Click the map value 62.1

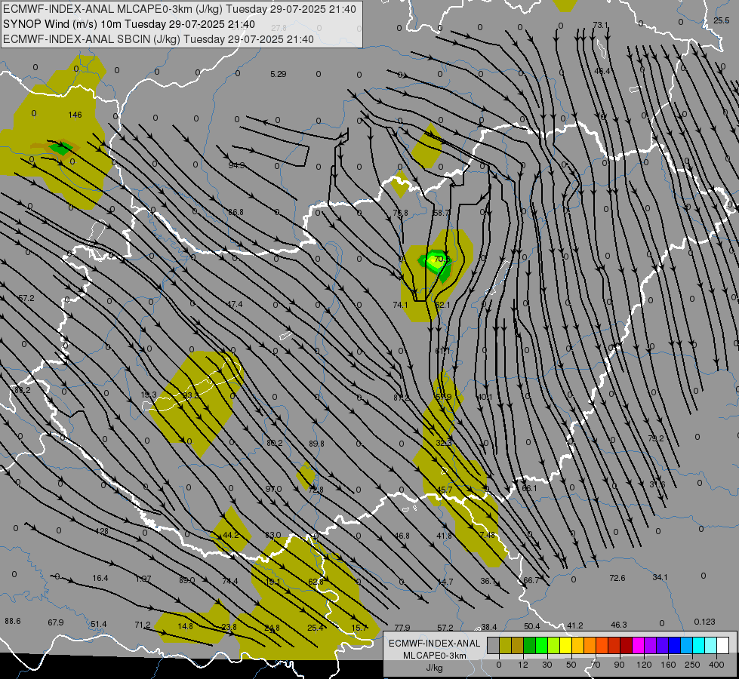pos(442,305)
